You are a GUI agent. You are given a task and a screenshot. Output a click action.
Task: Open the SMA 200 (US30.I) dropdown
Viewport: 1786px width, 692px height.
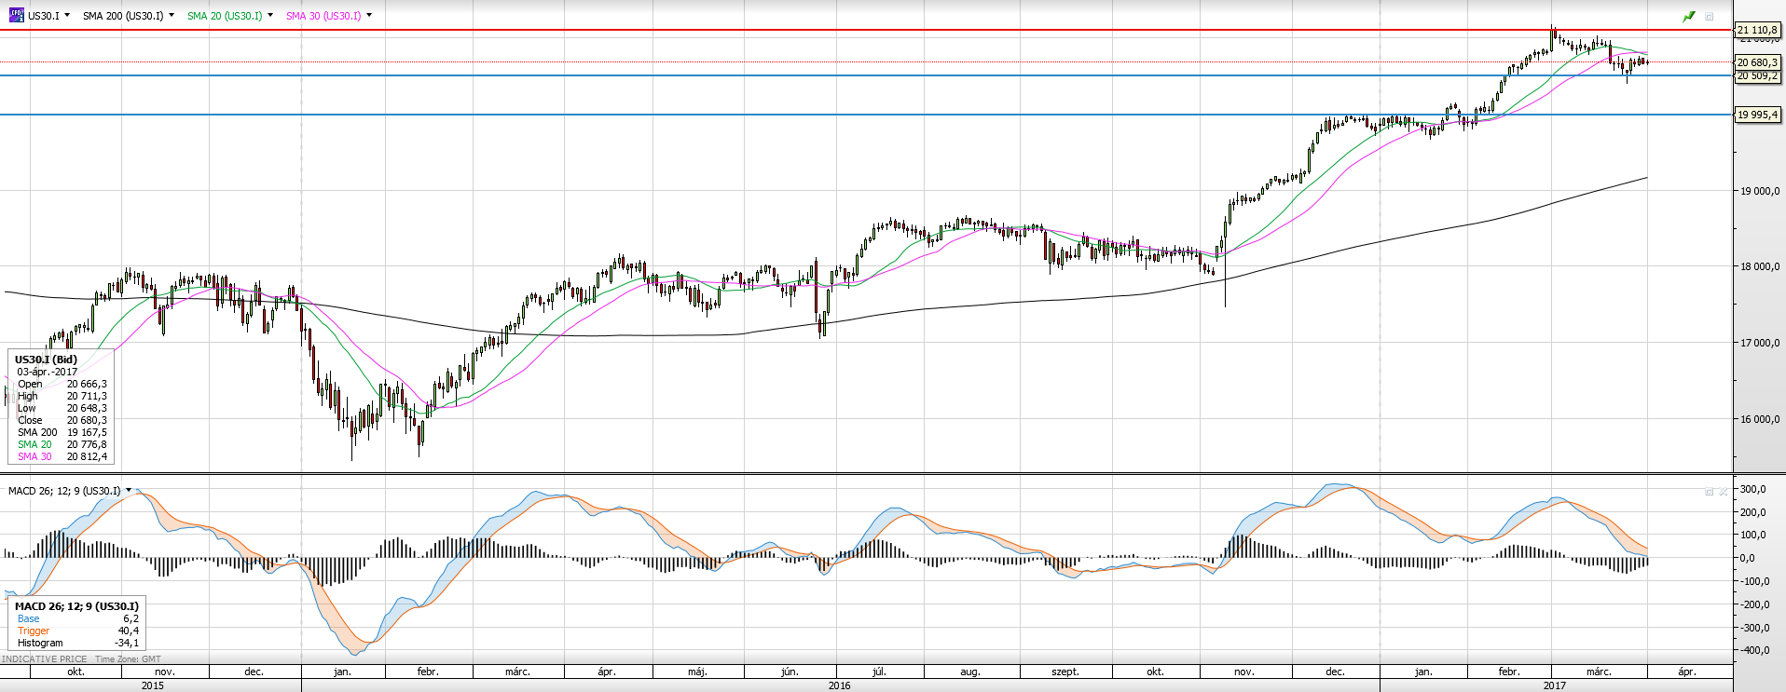172,15
